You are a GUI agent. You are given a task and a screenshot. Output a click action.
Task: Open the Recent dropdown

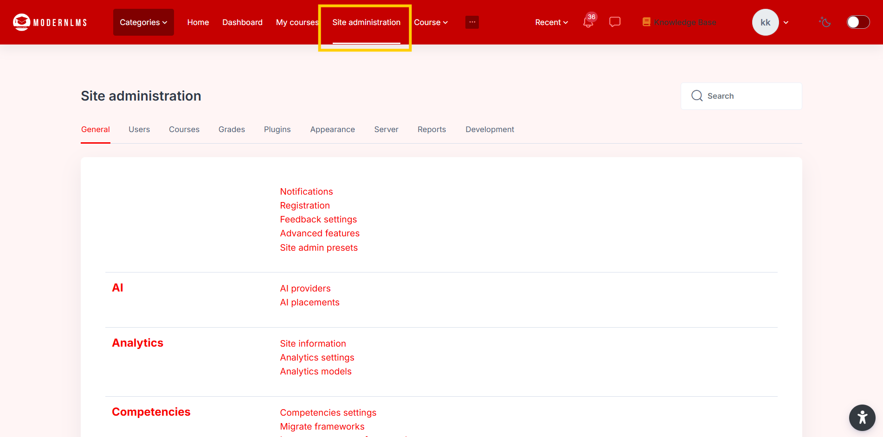click(551, 22)
